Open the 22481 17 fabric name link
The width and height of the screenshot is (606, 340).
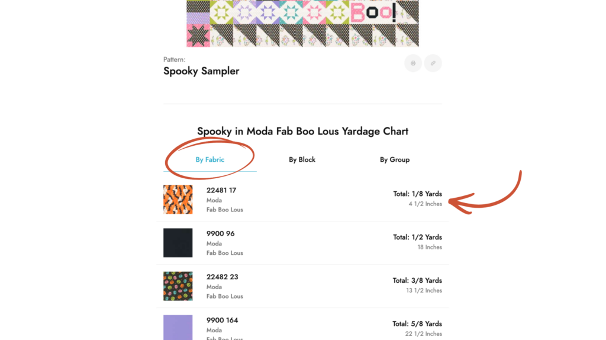pyautogui.click(x=221, y=190)
